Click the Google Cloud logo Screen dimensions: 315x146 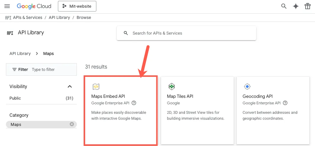34,6
